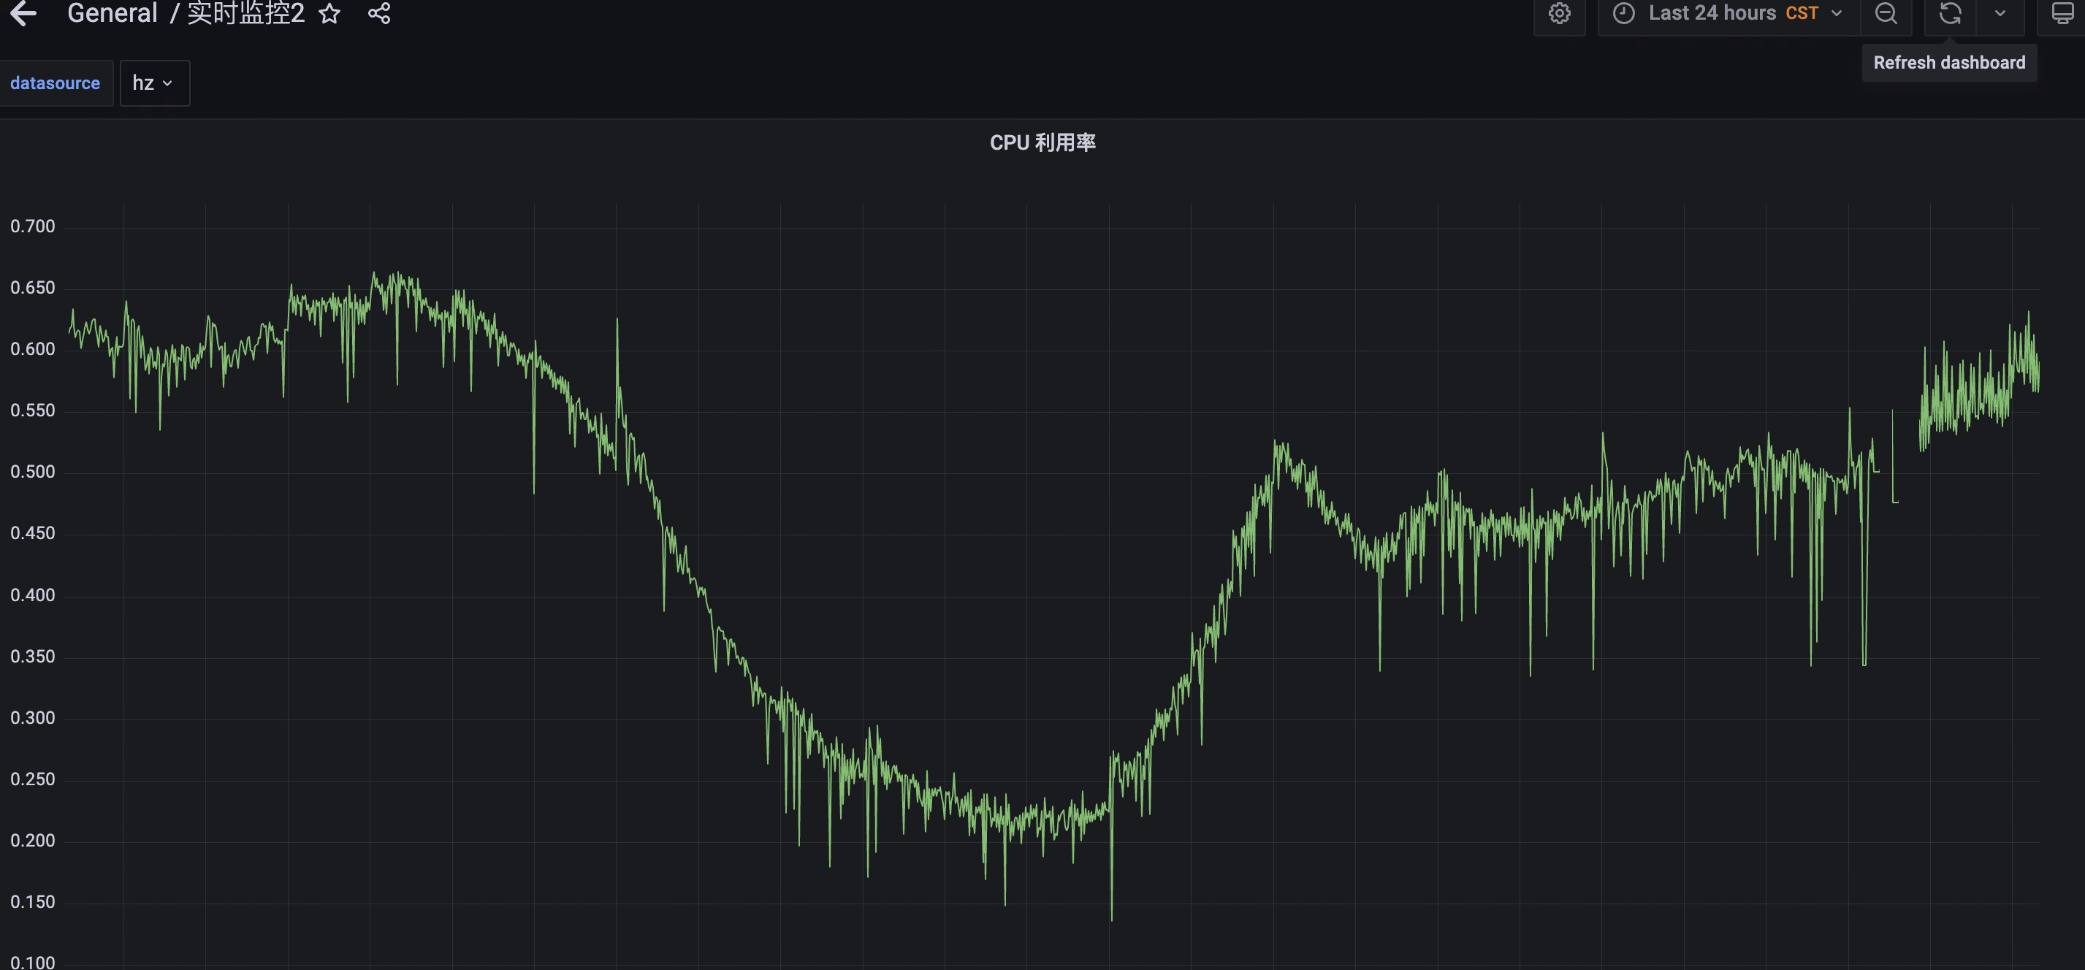Click the orange CST timezone label

coord(1802,13)
